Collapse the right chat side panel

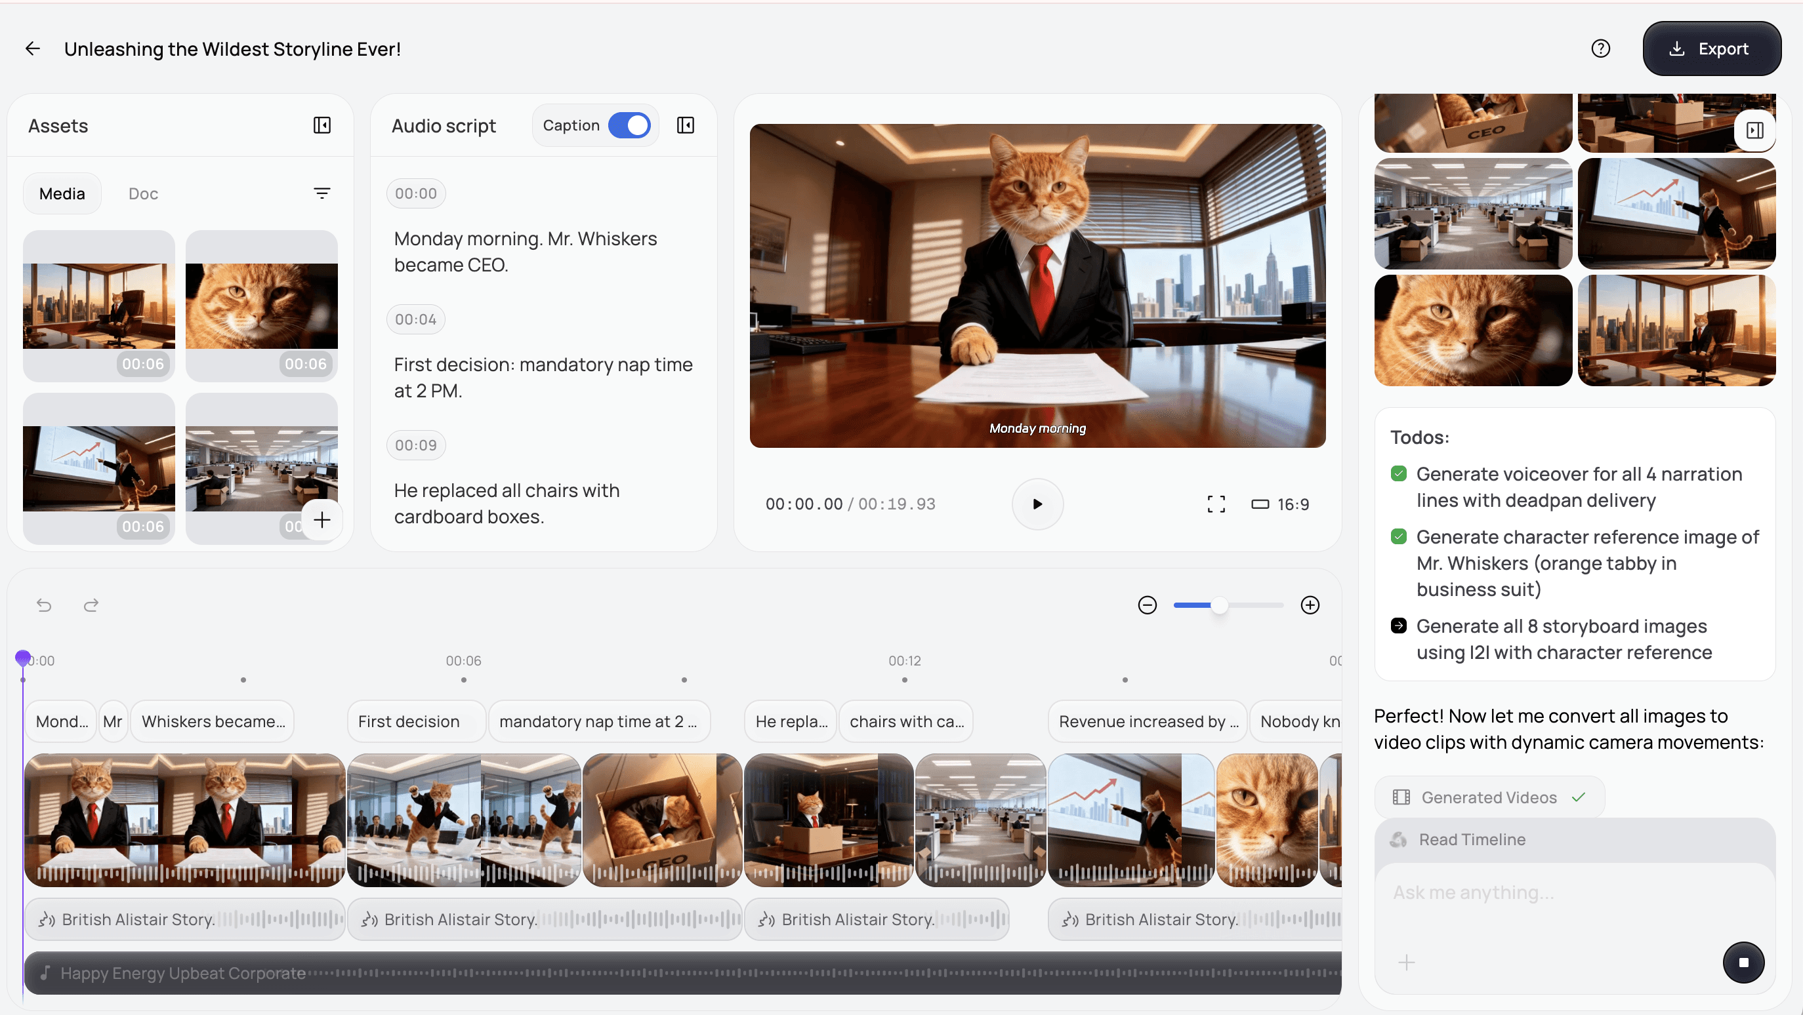(1754, 130)
